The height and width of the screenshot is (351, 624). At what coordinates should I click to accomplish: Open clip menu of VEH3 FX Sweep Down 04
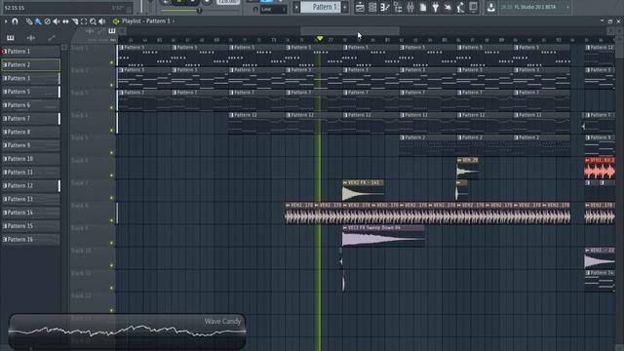click(345, 228)
